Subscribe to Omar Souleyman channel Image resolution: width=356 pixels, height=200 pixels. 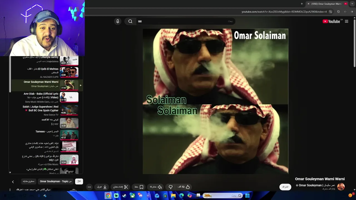coord(285,187)
